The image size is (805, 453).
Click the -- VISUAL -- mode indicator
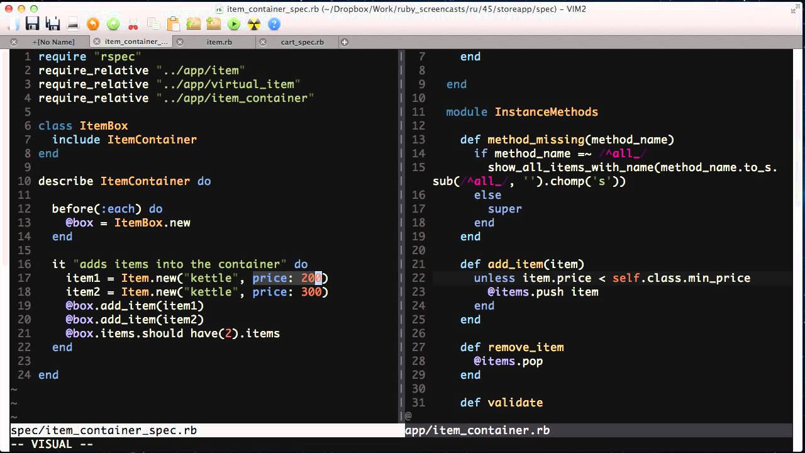coord(52,444)
